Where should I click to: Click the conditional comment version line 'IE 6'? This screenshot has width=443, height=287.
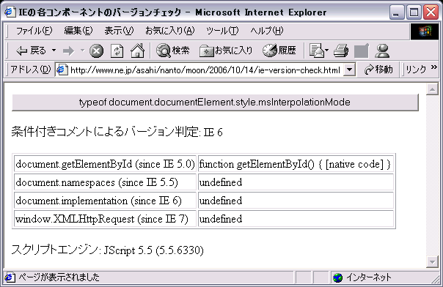tap(117, 132)
